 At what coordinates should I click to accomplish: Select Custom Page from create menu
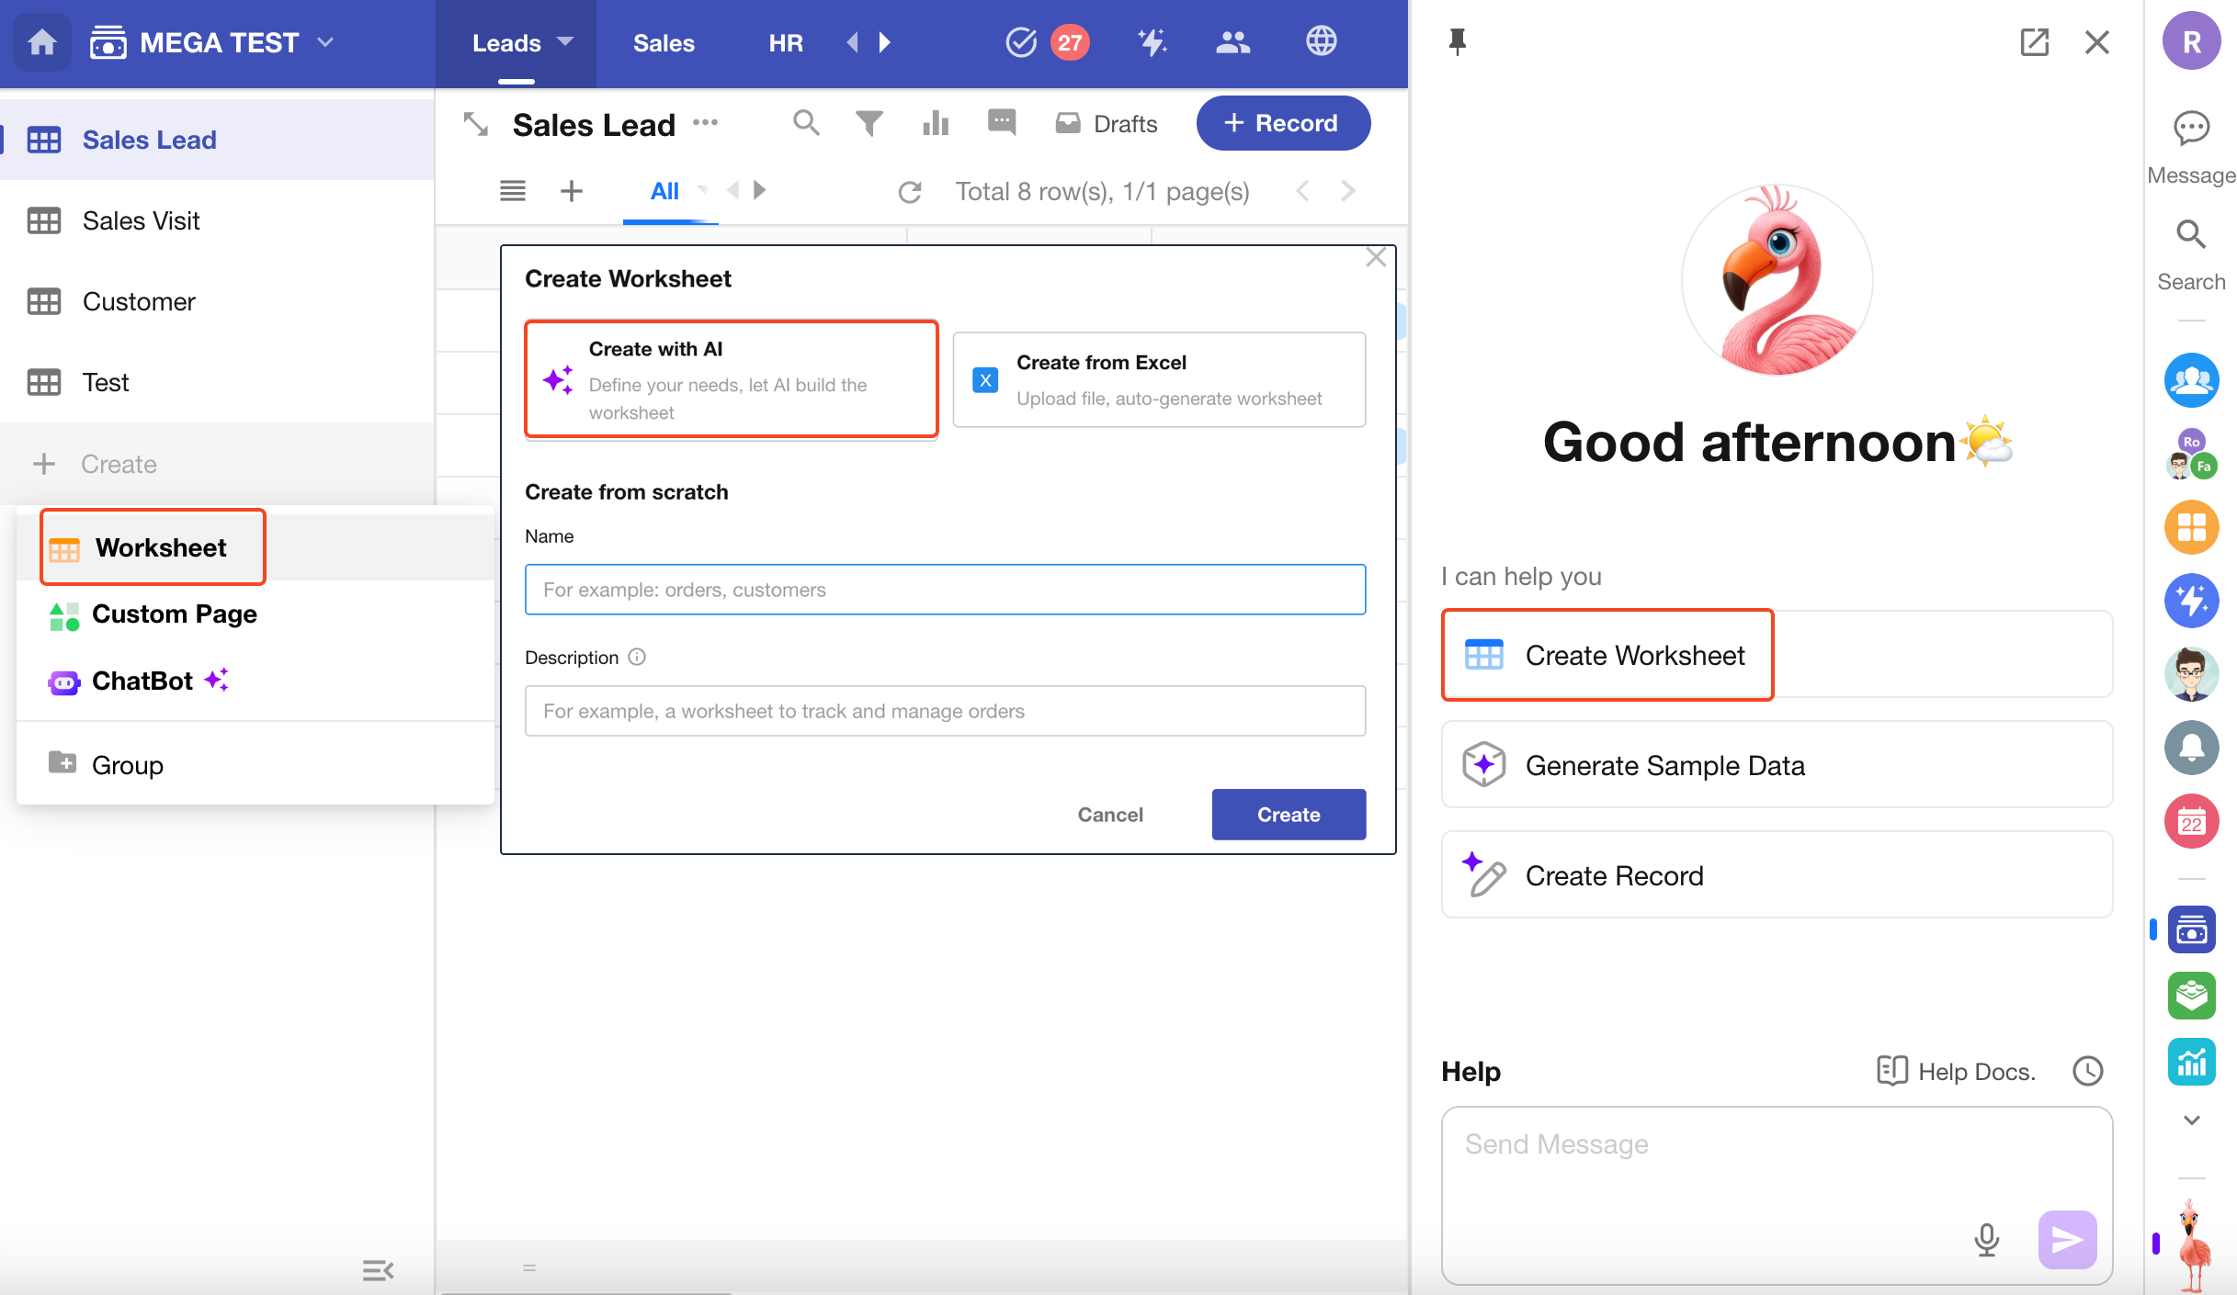174,614
